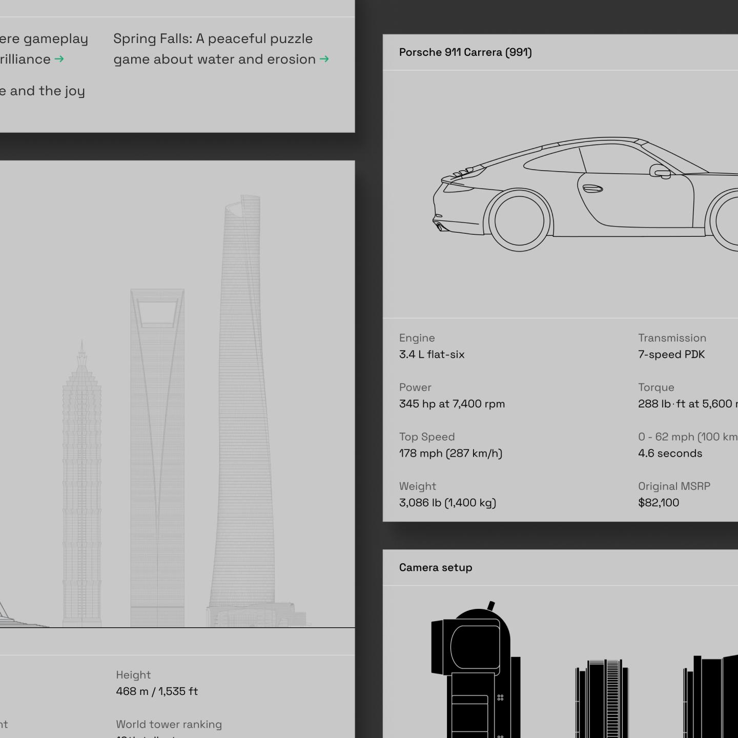Screen dimensions: 738x738
Task: Click the Top Speed value '178 mph (287 km/h)'
Action: pos(450,454)
